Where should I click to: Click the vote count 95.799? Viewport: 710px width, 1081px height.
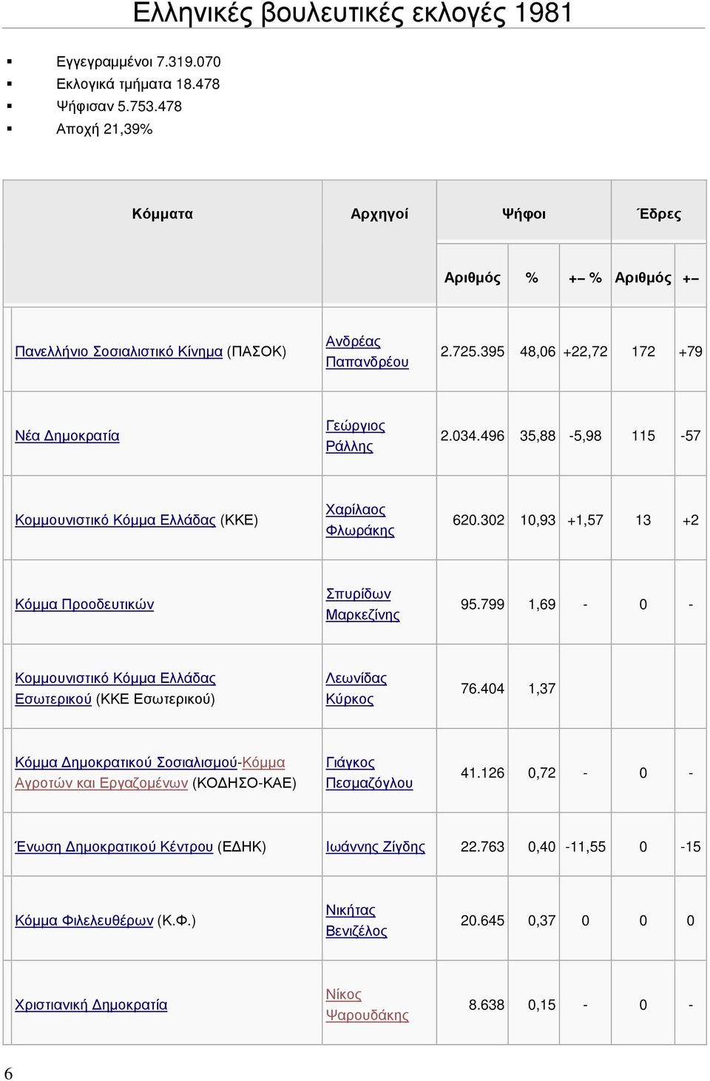(482, 605)
